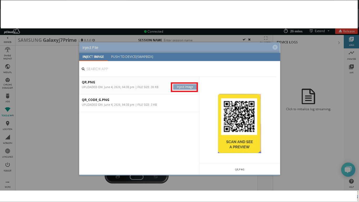
Task: Switch to Push To Device(Swapbox) tab
Action: click(132, 57)
